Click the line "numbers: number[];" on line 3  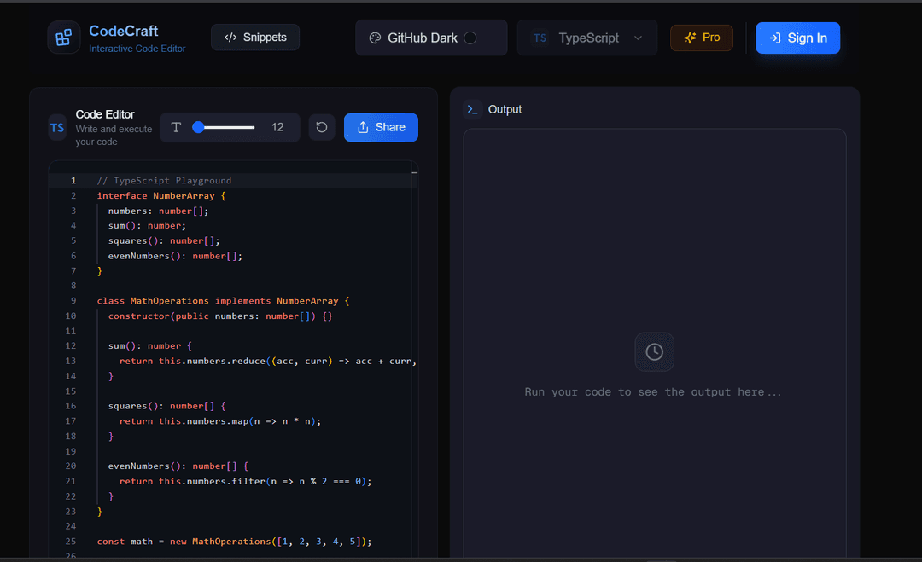click(158, 211)
